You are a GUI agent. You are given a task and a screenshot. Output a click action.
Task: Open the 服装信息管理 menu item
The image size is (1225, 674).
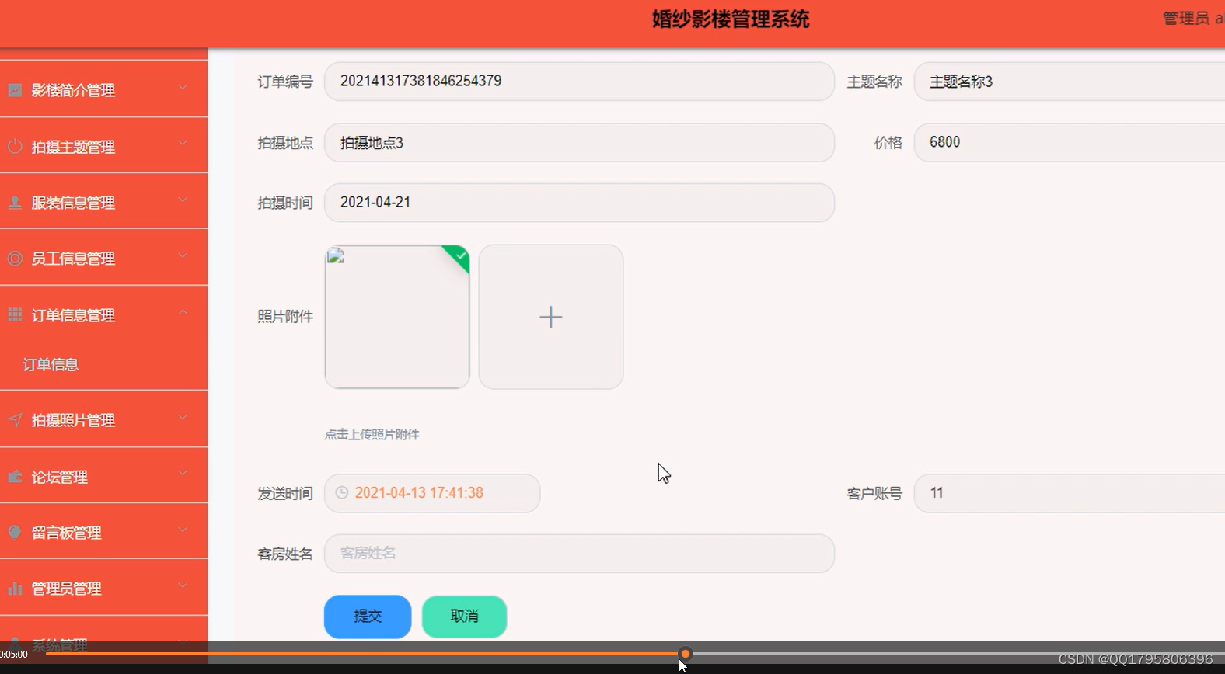click(x=103, y=201)
